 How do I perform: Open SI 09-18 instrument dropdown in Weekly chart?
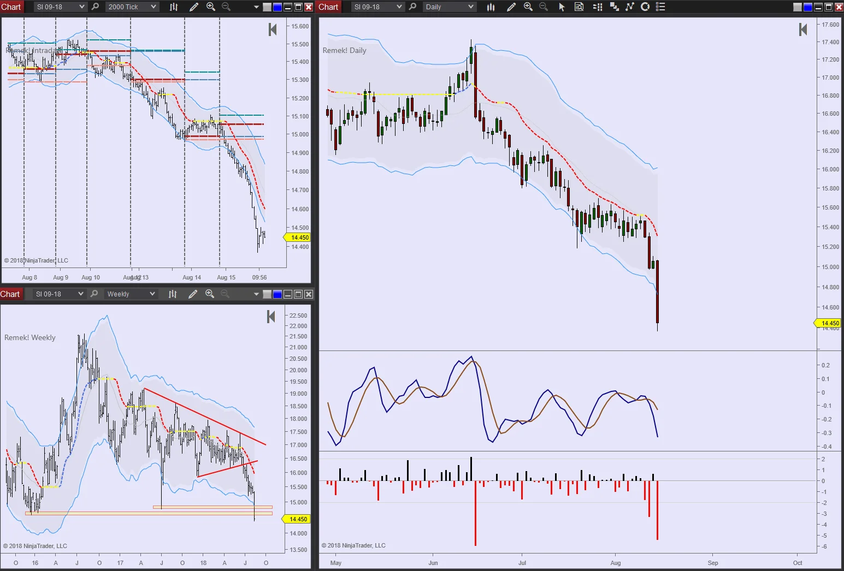pyautogui.click(x=58, y=294)
